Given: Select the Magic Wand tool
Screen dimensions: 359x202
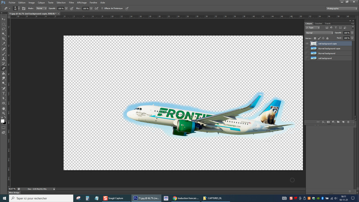Looking at the screenshot, I should pos(4,34).
